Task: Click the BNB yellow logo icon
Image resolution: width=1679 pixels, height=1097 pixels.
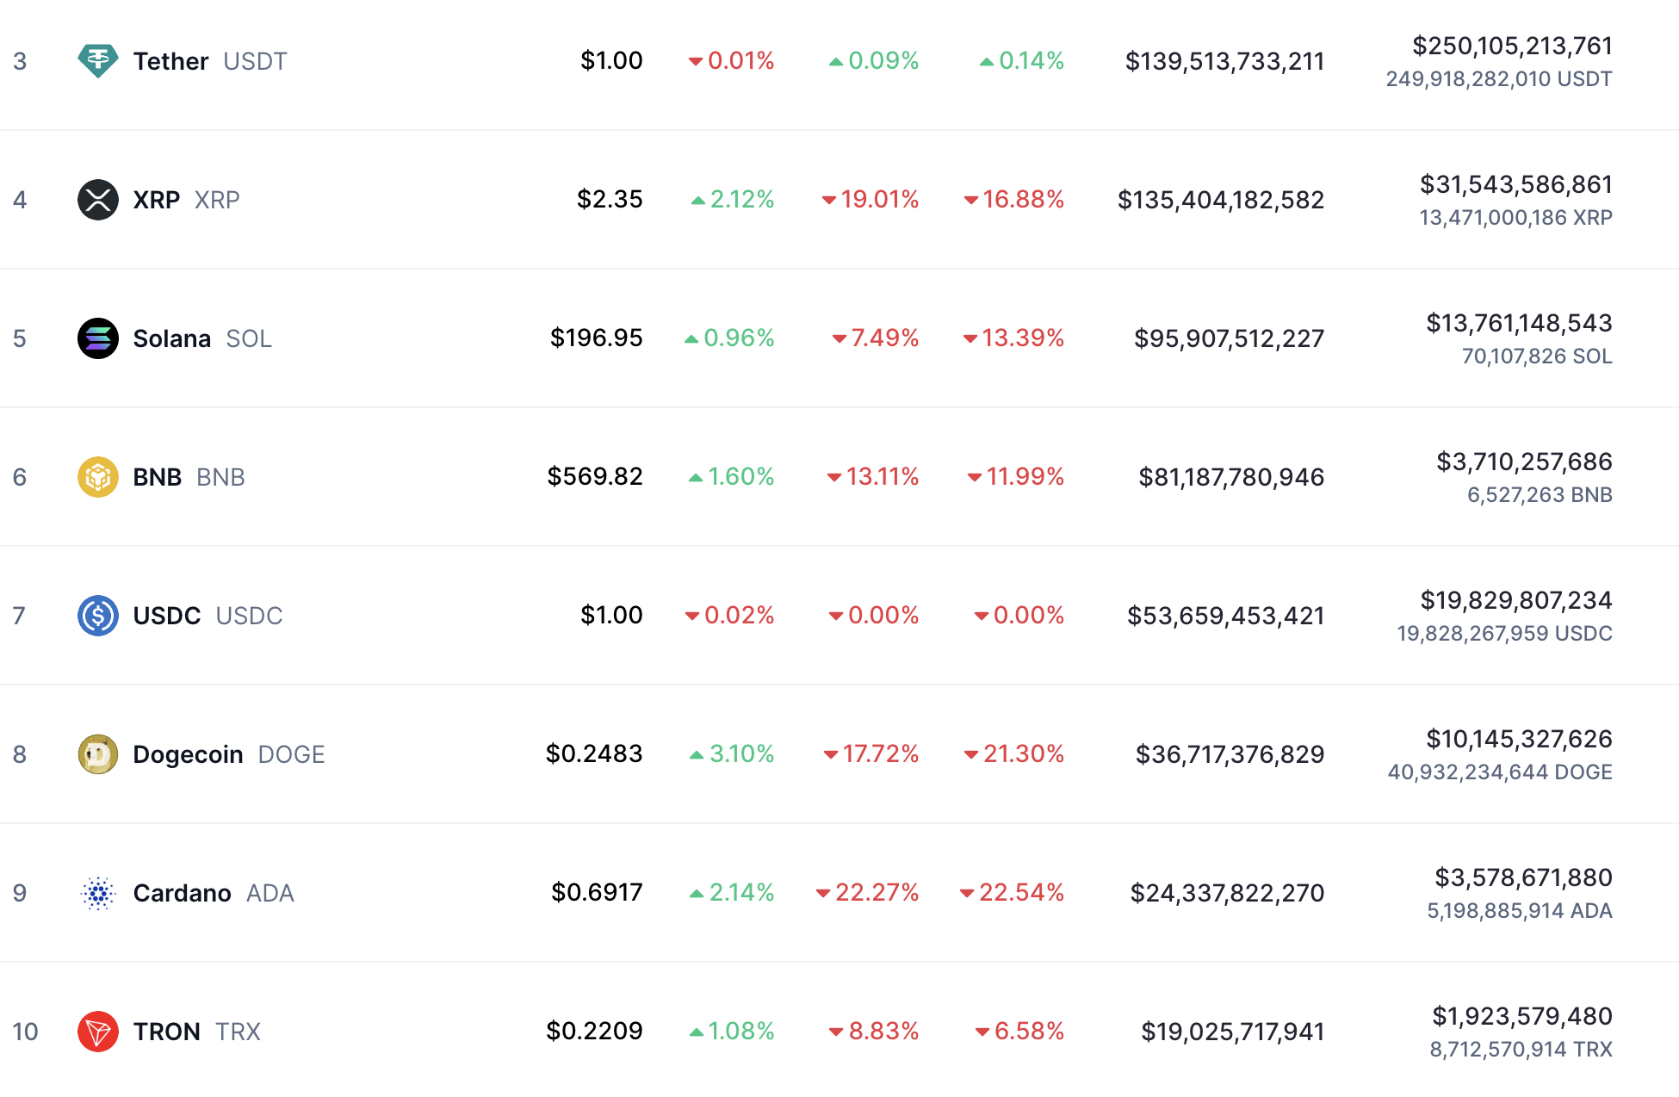Action: [x=98, y=477]
